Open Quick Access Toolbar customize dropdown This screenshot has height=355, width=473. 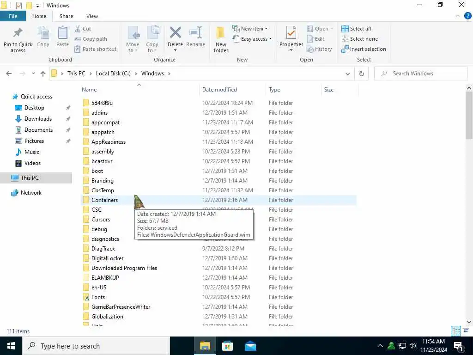click(x=38, y=6)
